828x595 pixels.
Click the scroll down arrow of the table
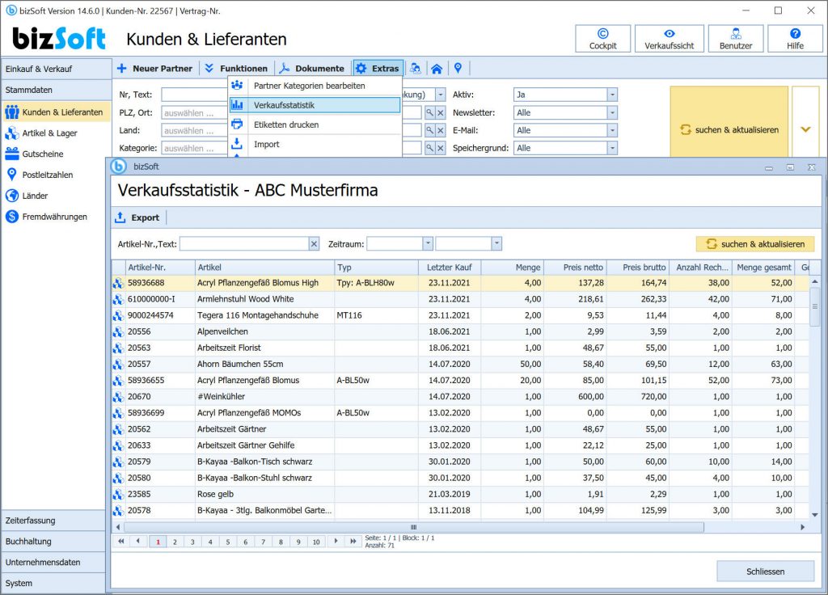(815, 515)
